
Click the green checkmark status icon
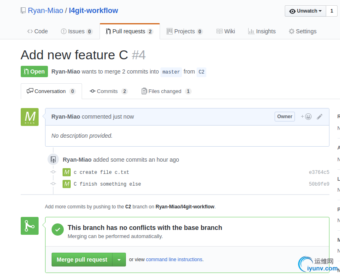coord(58,230)
